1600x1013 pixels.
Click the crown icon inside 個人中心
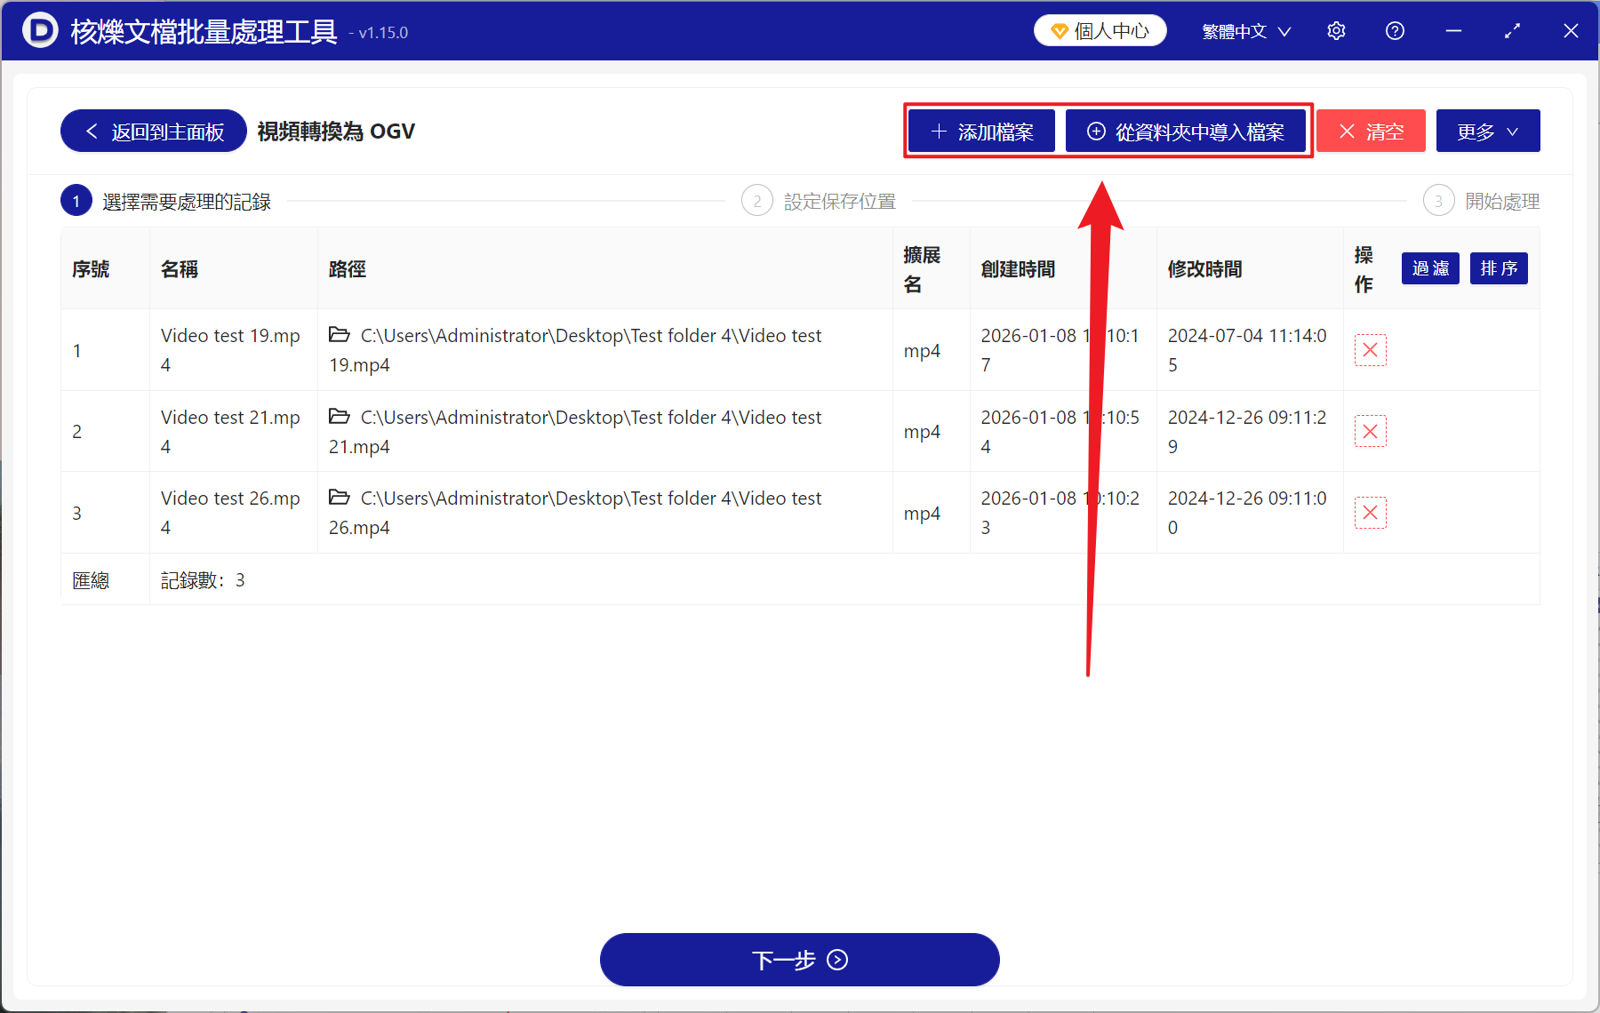point(1058,29)
